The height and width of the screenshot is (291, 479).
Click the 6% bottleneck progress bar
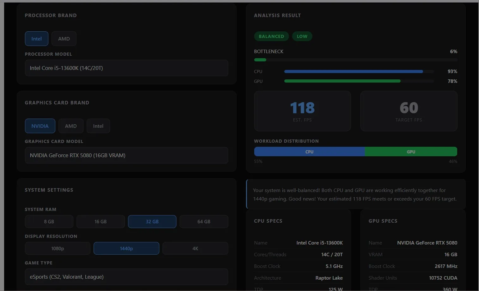356,60
